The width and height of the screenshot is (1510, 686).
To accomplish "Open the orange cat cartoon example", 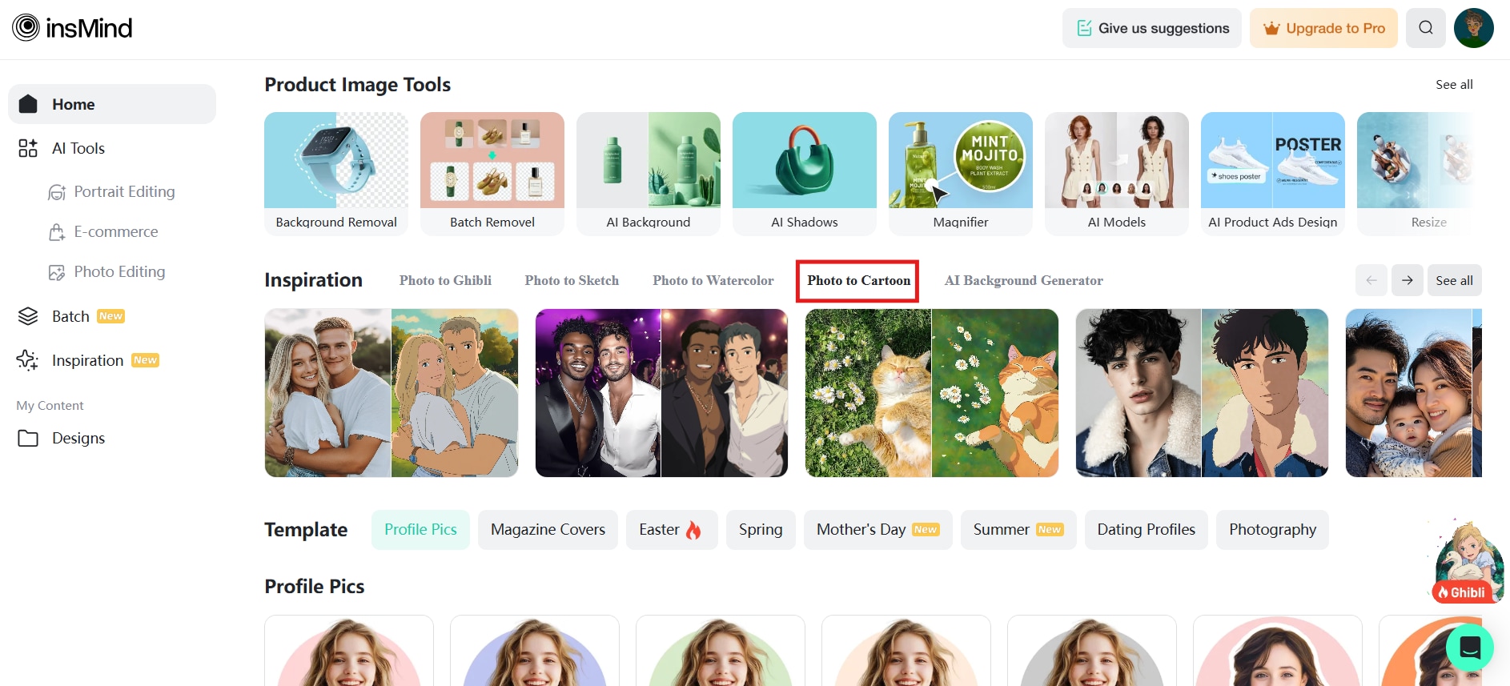I will point(932,393).
